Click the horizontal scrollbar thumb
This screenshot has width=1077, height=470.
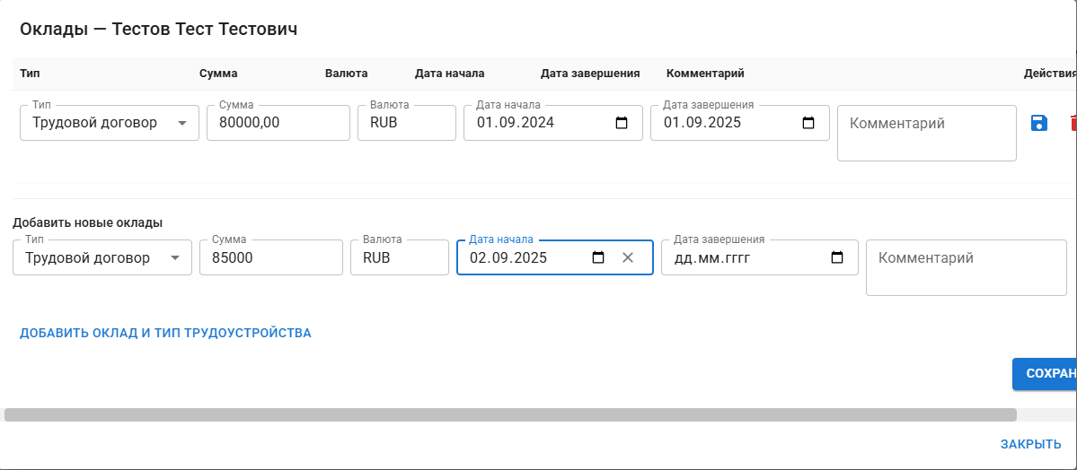[x=510, y=414]
